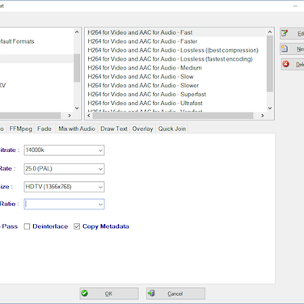
Task: Click preset list scroll right arrow
Action: coord(263,116)
